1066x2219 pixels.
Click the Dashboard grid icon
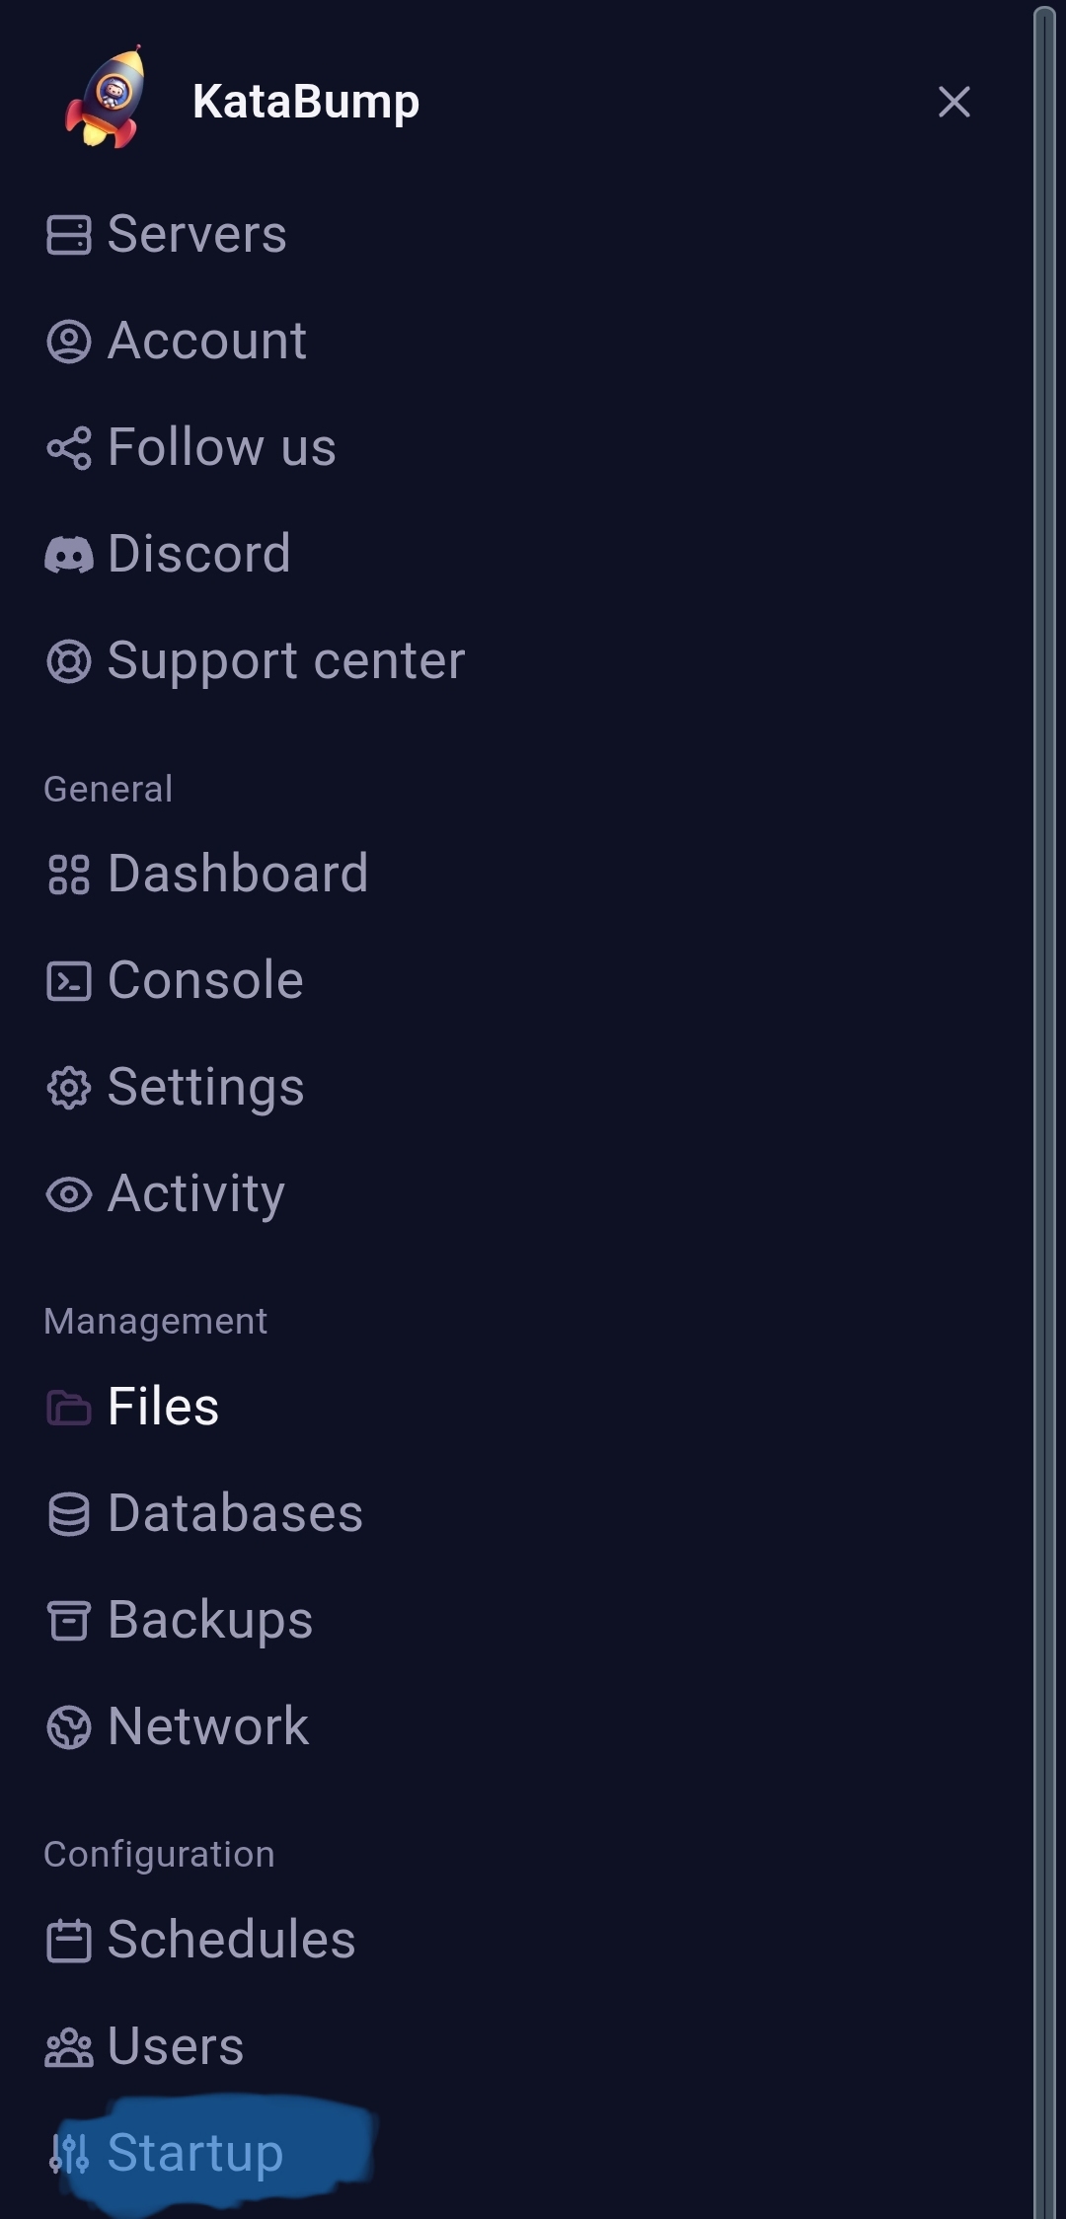click(x=69, y=875)
